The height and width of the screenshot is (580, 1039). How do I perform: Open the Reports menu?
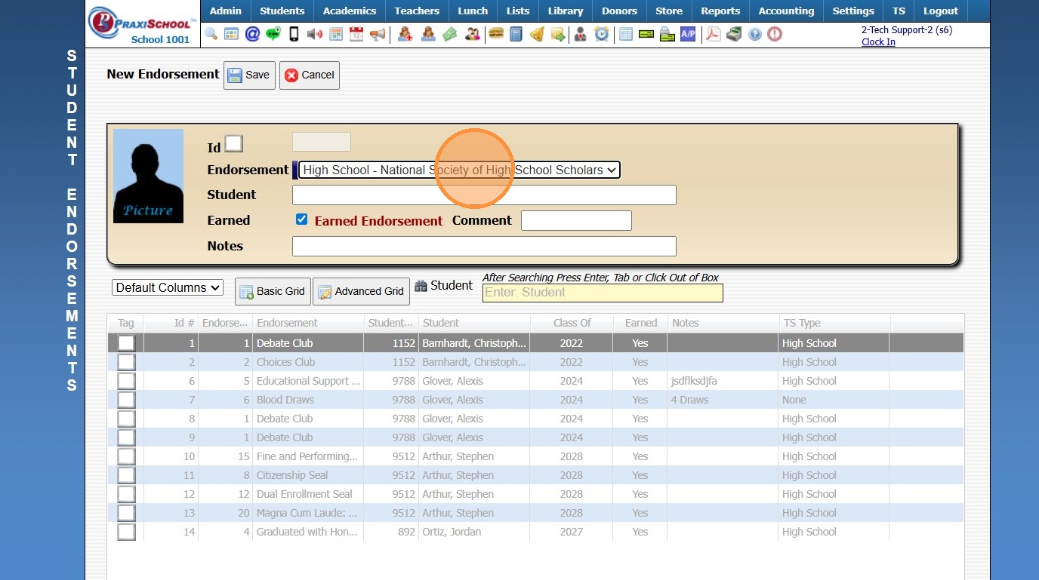click(x=720, y=11)
